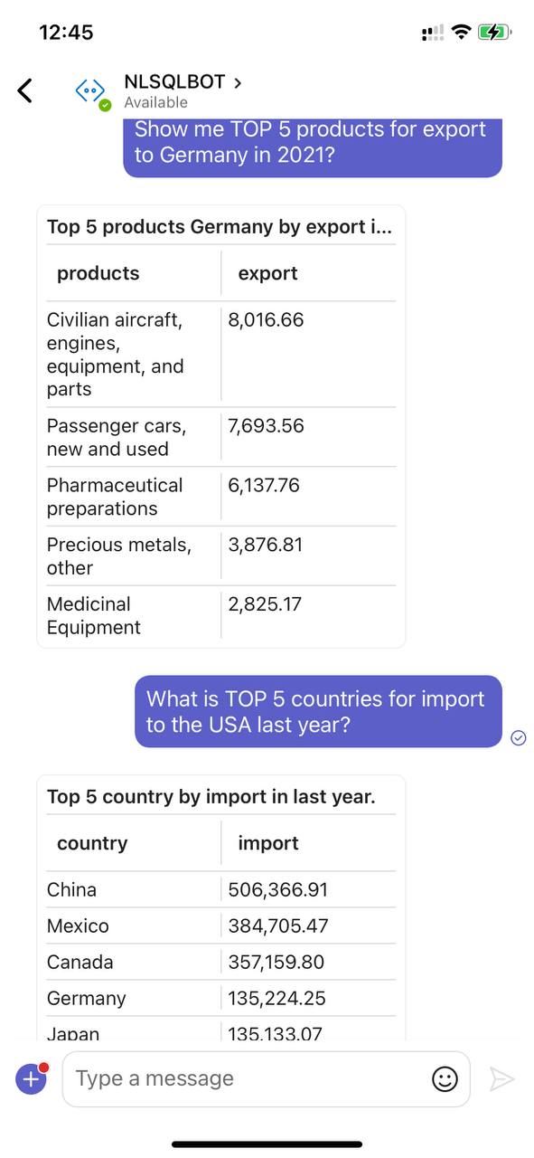Tap the Available status text
Viewport: 534px width, 1158px height.
156,102
